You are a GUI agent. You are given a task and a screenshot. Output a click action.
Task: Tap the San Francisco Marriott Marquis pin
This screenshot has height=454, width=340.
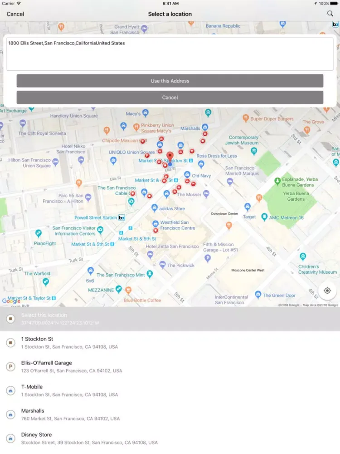[230, 182]
